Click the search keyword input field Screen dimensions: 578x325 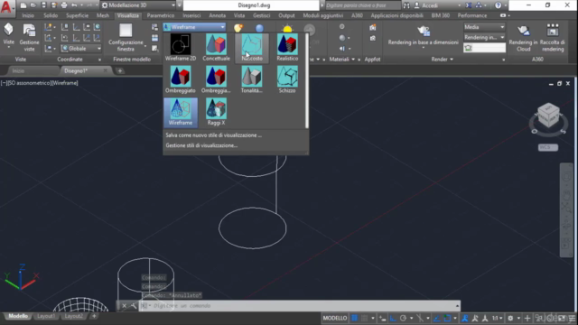pyautogui.click(x=362, y=5)
